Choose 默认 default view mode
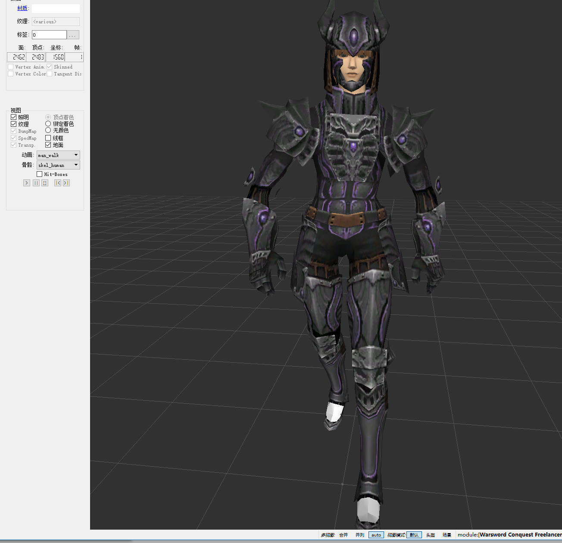The width and height of the screenshot is (562, 543). (x=414, y=535)
